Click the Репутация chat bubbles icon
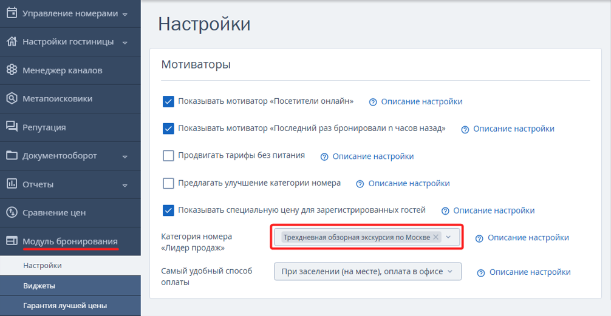 coord(12,127)
